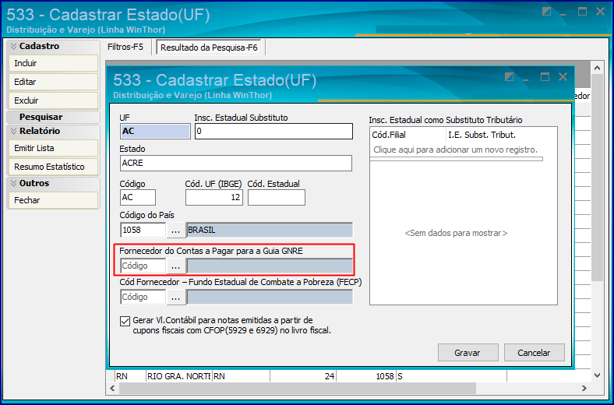Screen dimensions: 614x405
Task: Open GNRE supplier lookup ellipsis button
Action: [176, 266]
